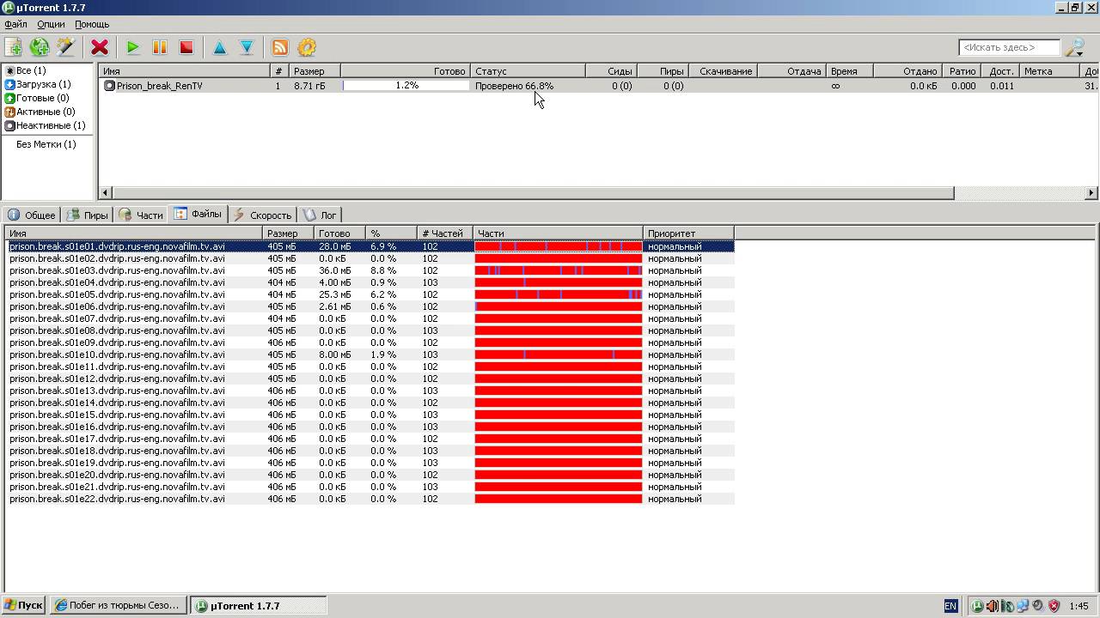1100x618 pixels.
Task: Select the 'Все (1)' category in sidebar
Action: click(x=26, y=70)
